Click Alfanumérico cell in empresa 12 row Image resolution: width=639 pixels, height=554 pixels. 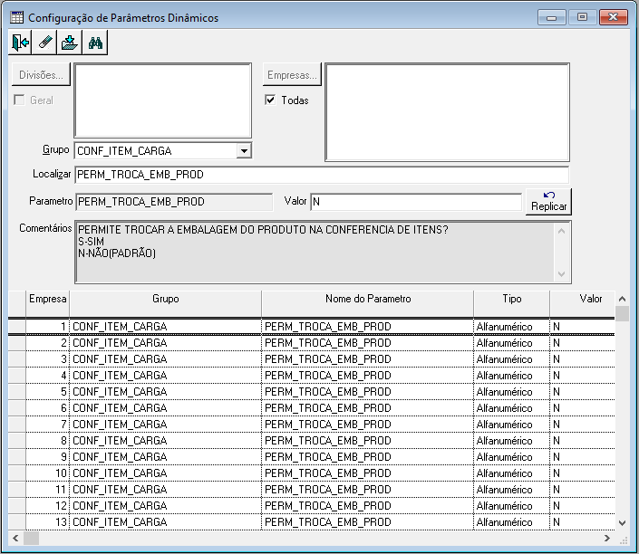[x=512, y=505]
